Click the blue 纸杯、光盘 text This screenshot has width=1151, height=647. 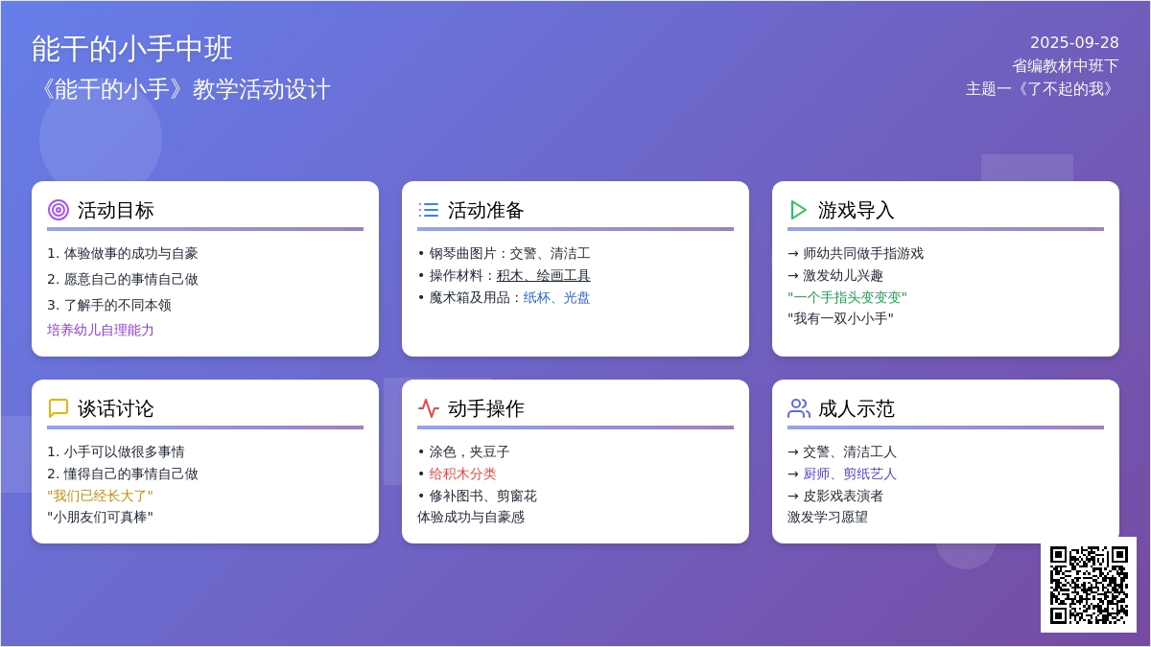pyautogui.click(x=556, y=297)
